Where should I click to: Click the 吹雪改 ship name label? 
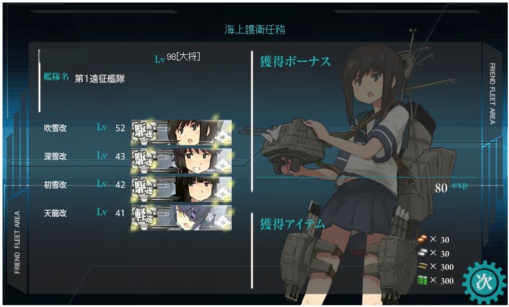click(55, 128)
